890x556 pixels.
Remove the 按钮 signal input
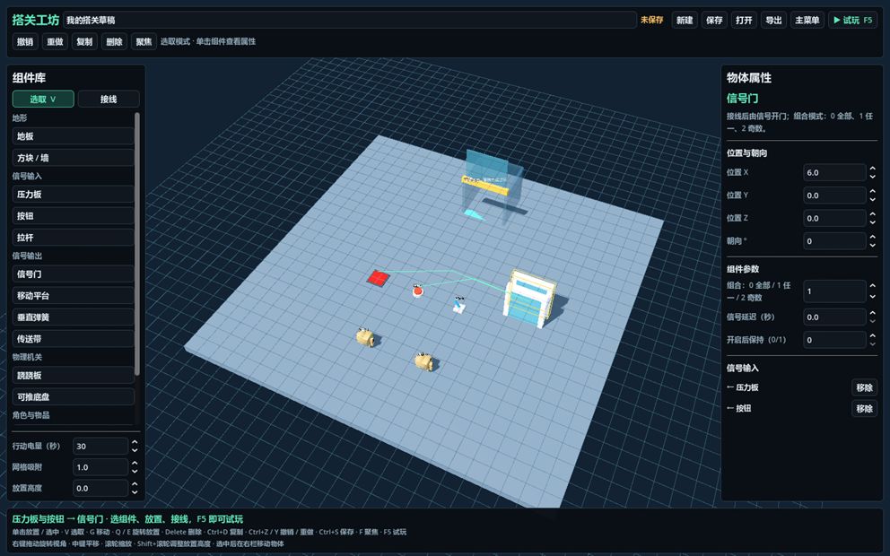865,409
